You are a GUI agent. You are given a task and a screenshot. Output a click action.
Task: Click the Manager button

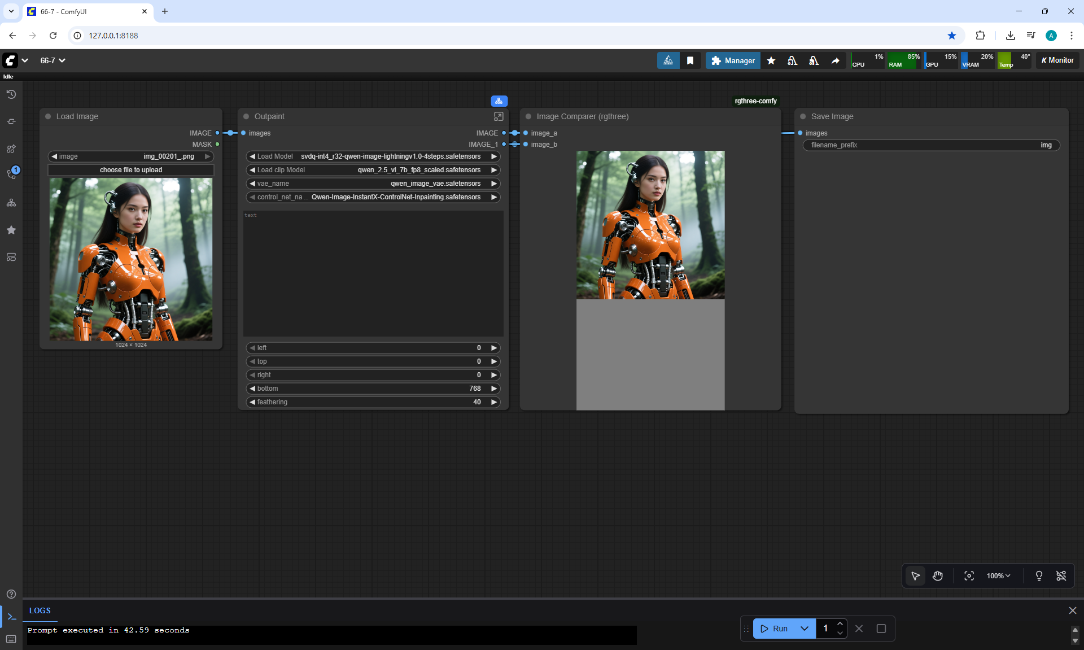733,60
